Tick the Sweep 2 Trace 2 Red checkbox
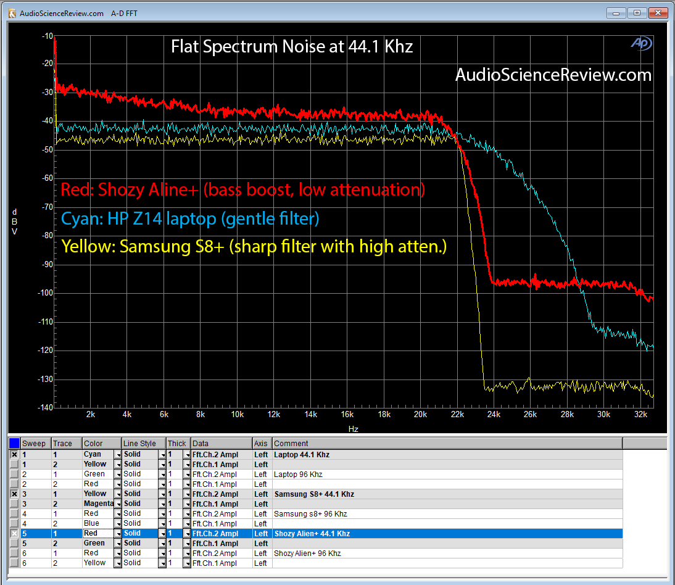The height and width of the screenshot is (585, 675). 14,484
